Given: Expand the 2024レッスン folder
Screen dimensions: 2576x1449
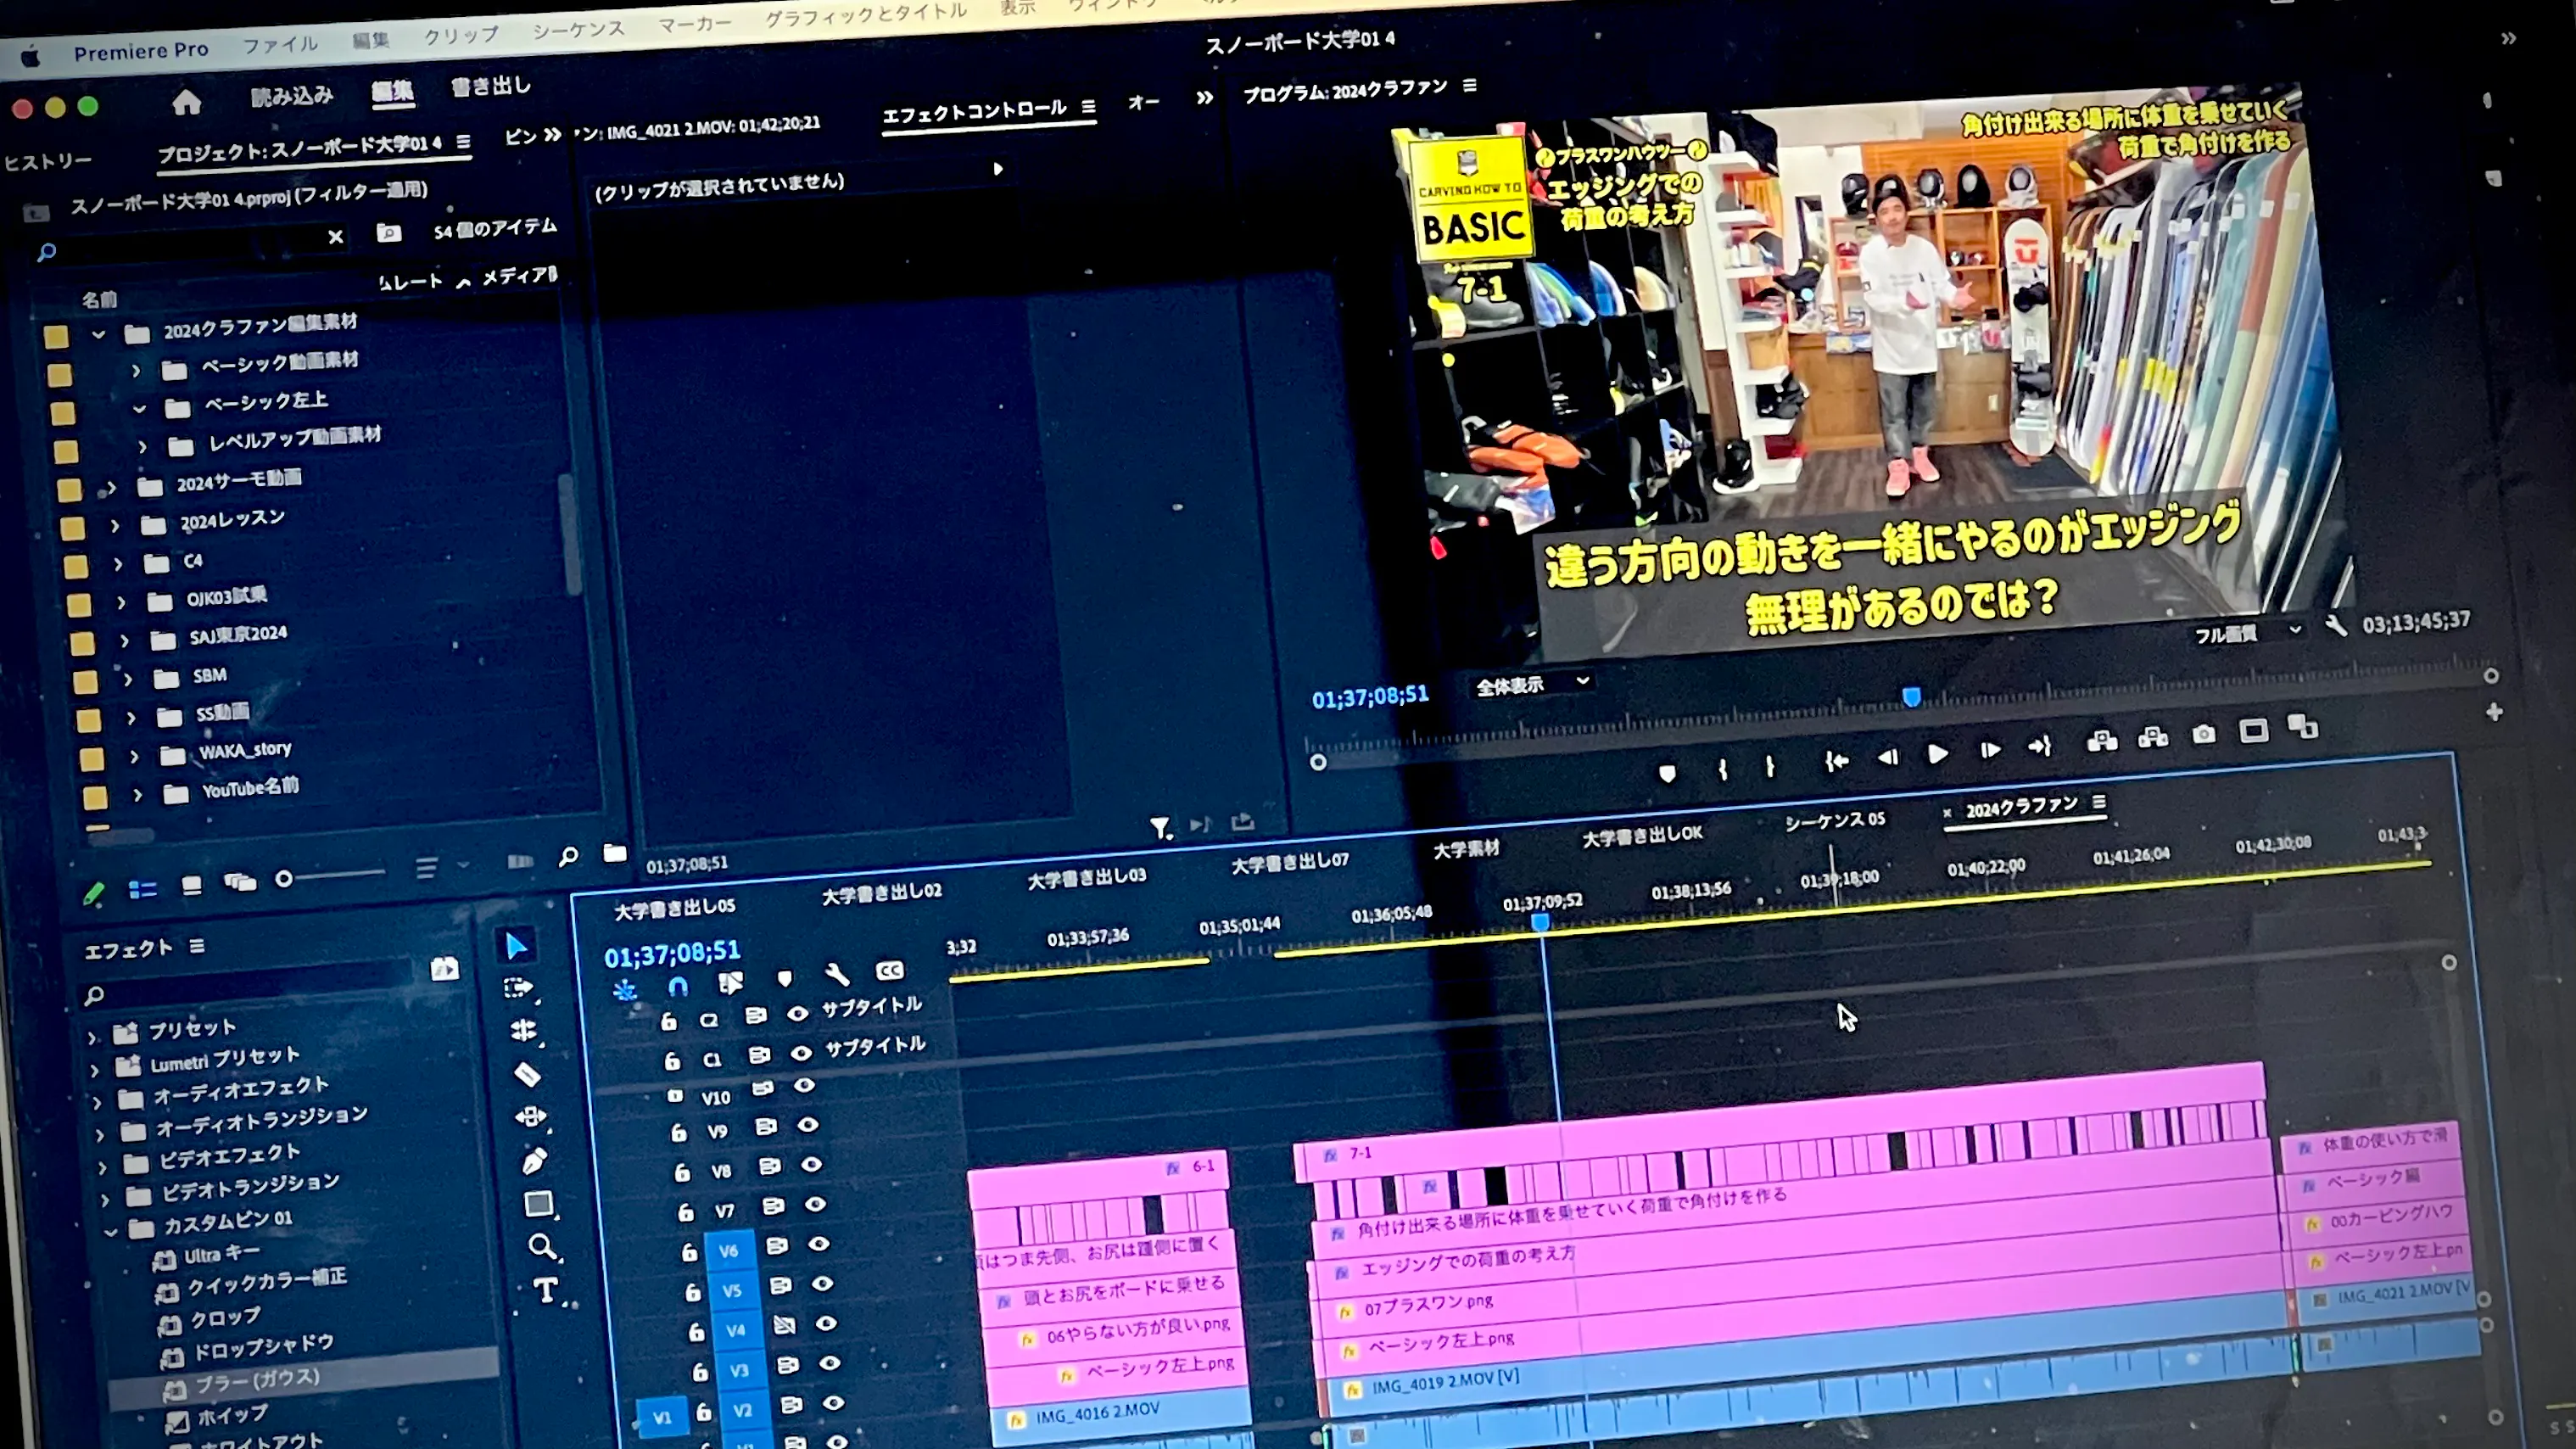Looking at the screenshot, I should [115, 525].
